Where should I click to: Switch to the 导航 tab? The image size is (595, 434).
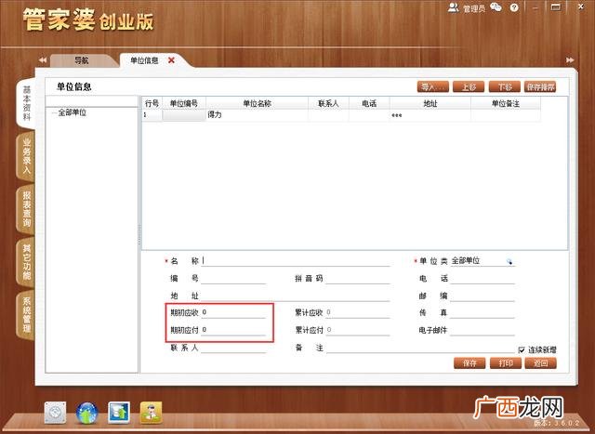tap(81, 60)
